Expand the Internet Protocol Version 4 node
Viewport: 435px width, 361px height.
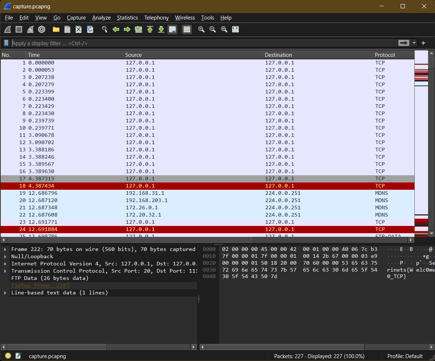(x=6, y=264)
